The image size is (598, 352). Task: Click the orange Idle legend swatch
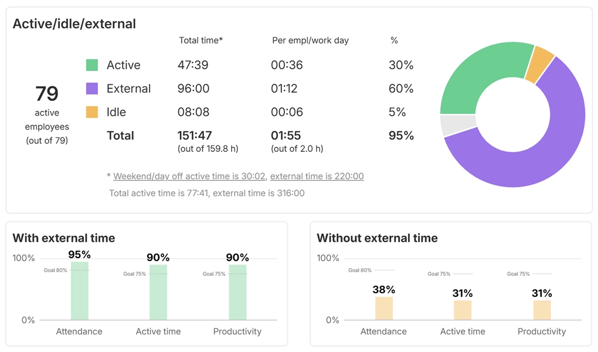91,112
